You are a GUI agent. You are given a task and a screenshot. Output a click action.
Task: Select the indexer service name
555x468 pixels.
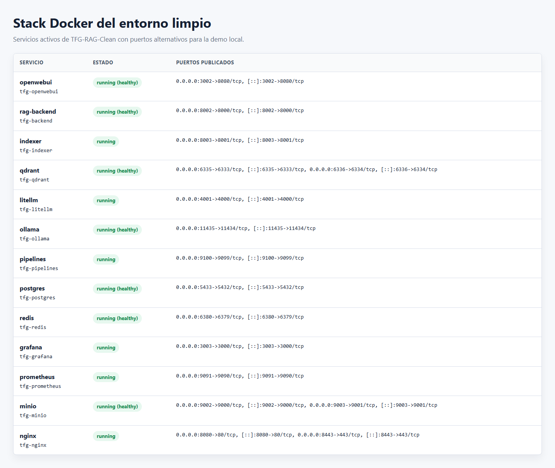(30, 141)
